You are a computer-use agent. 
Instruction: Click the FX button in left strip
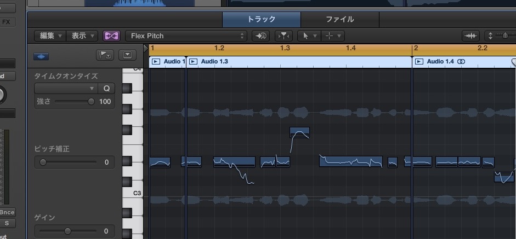pos(6,22)
